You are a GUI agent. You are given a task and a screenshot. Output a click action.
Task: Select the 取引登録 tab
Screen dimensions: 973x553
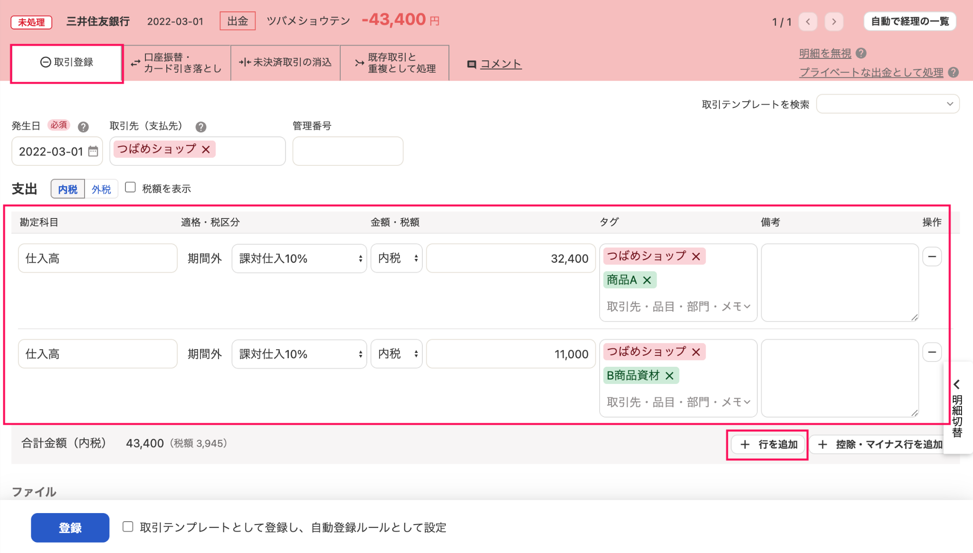(67, 63)
